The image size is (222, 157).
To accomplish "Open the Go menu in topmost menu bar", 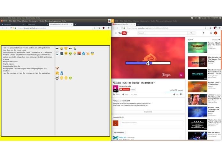I will (x=23, y=18).
